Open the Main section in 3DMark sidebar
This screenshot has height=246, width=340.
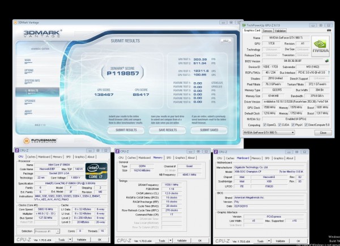[x=28, y=60]
